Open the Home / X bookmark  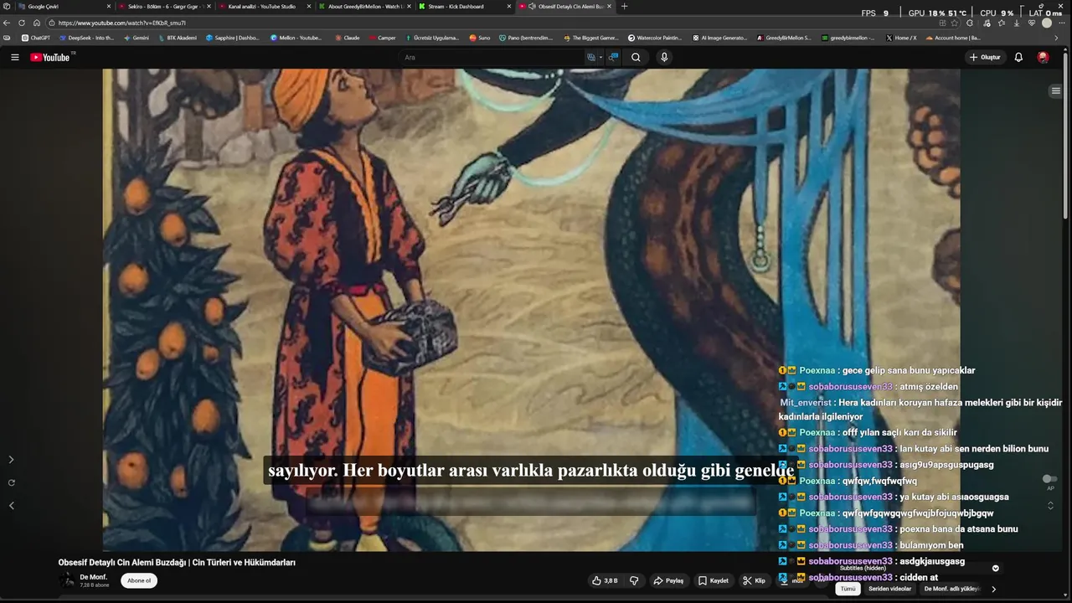[901, 38]
